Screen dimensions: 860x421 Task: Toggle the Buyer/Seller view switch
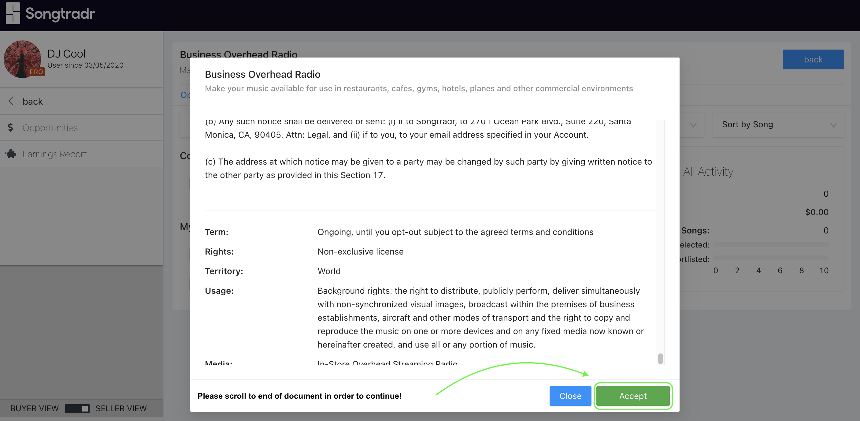click(x=77, y=408)
